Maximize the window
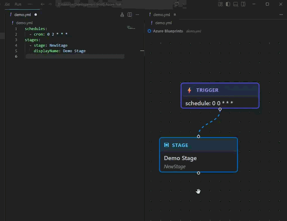The width and height of the screenshot is (287, 221). pyautogui.click(x=267, y=4)
